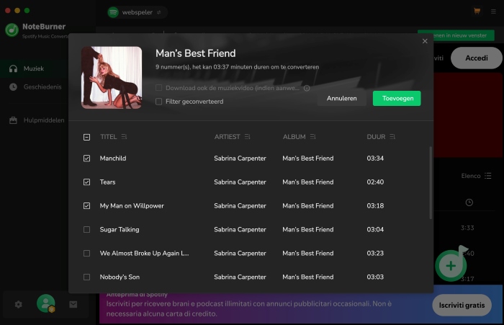Viewport: 504px width, 325px height.
Task: Sort by DUUR column icon
Action: click(392, 137)
